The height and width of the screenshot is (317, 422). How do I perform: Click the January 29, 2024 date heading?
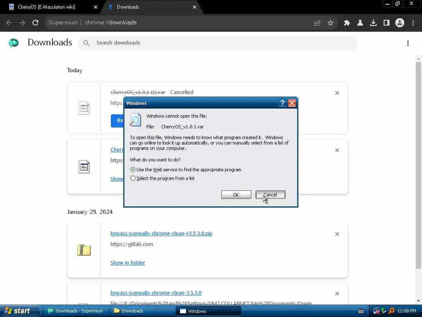click(x=90, y=212)
